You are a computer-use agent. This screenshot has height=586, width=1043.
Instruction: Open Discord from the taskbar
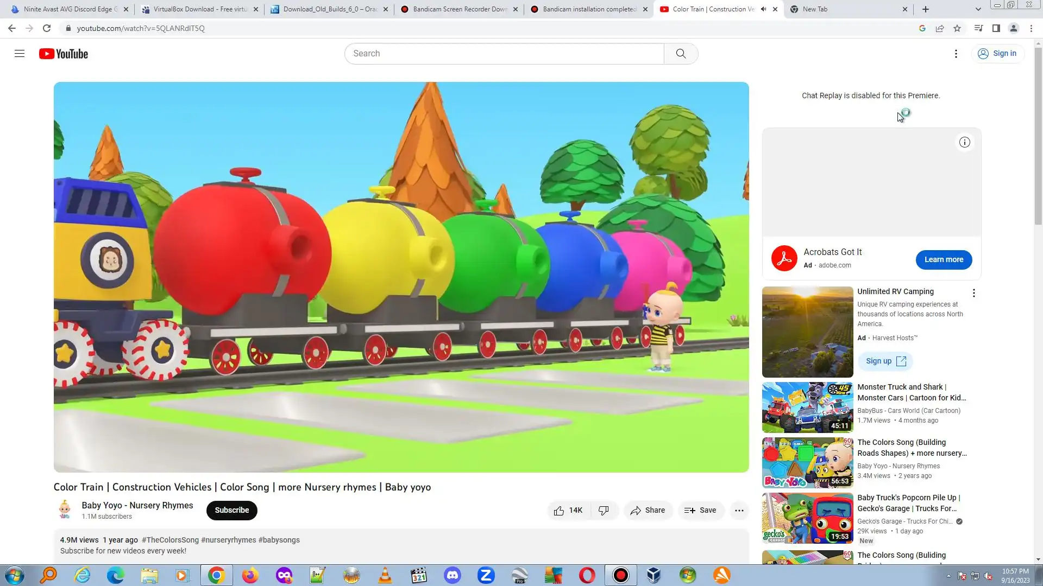click(x=452, y=575)
